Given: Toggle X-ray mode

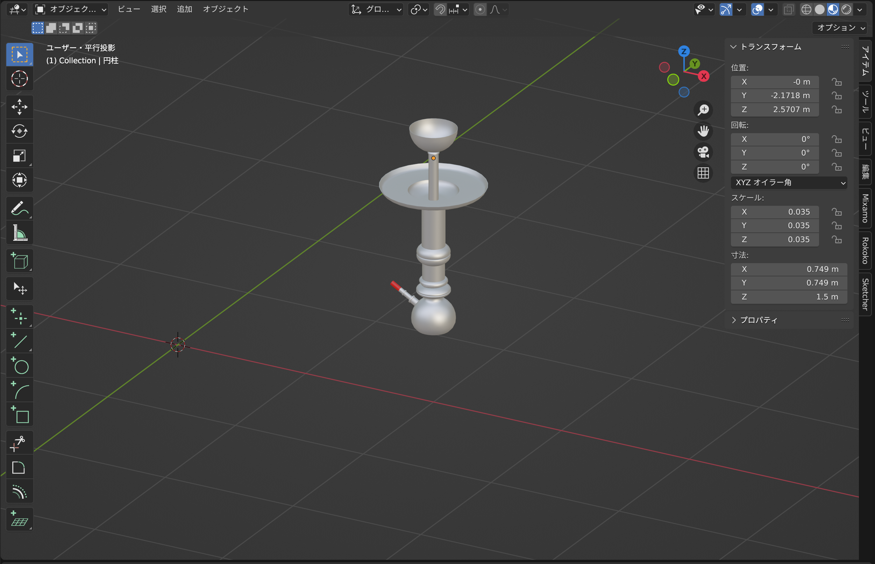Looking at the screenshot, I should pos(789,9).
